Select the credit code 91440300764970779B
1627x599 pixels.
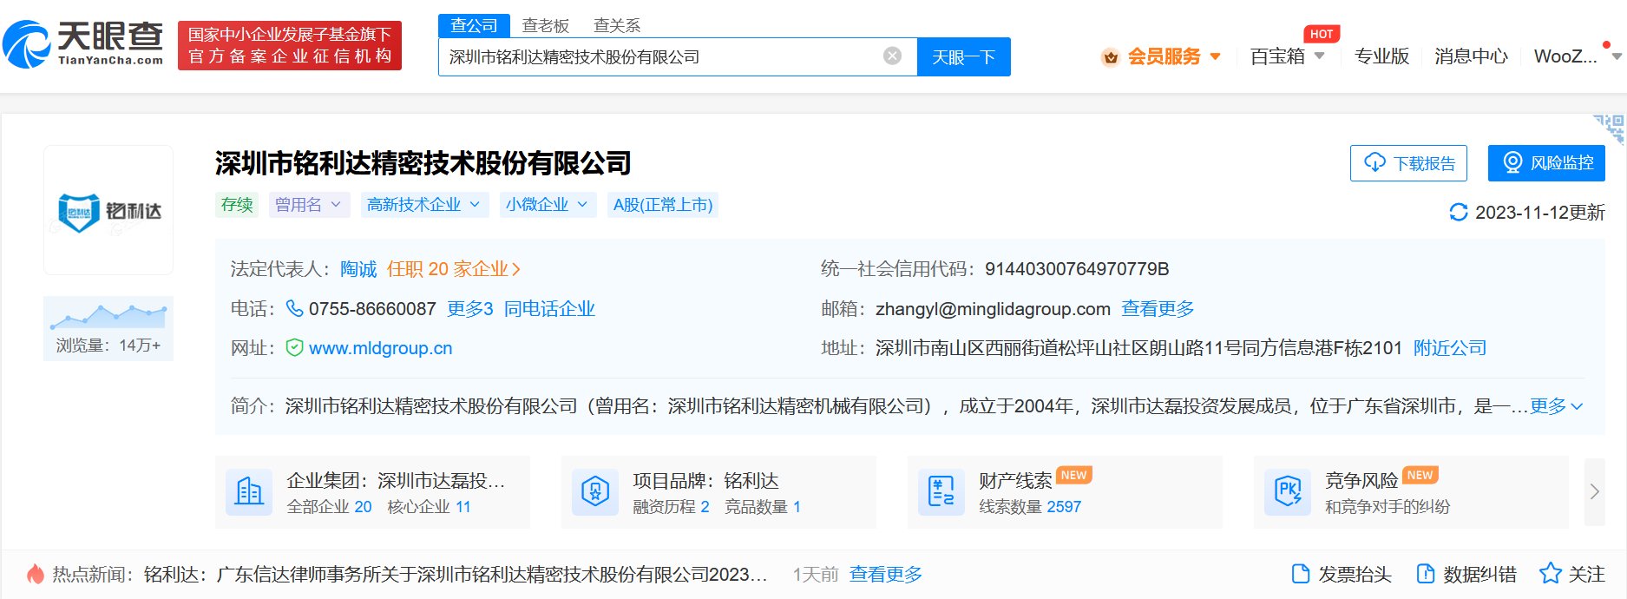coord(1077,269)
